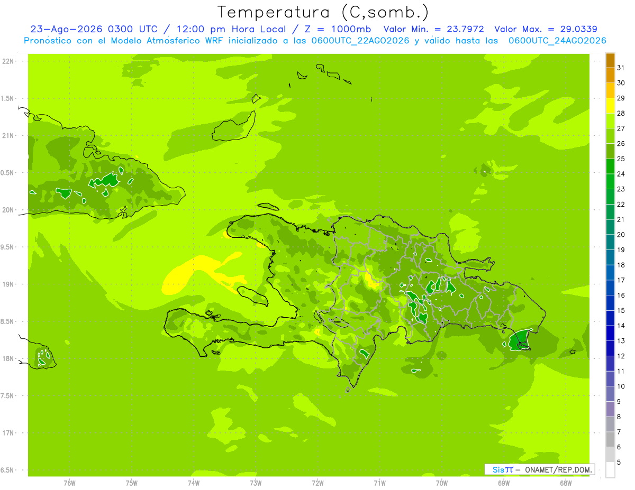Image resolution: width=635 pixels, height=490 pixels.
Task: Click the green swatch between 24 and 25
Action: tap(610, 166)
